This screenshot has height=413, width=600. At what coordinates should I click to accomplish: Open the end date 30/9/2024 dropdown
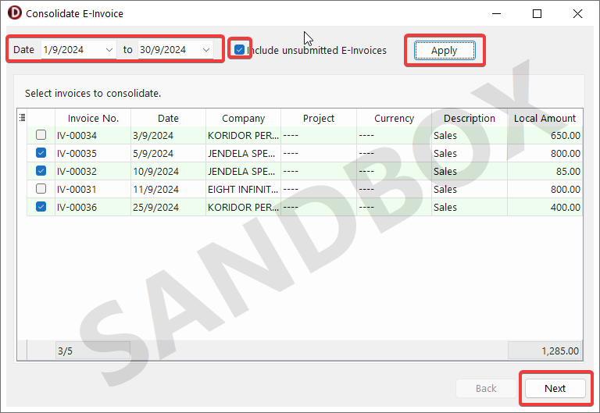pos(206,50)
